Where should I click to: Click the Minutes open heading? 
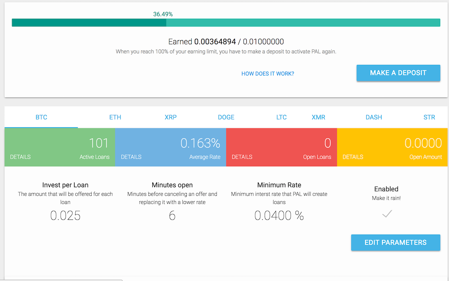[x=172, y=185]
